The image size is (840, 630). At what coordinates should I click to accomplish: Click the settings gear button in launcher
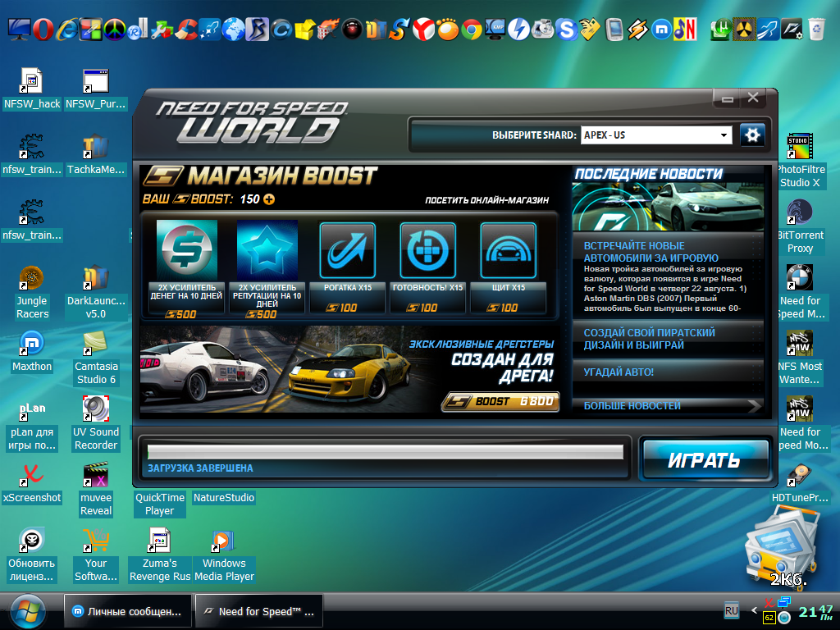(752, 135)
